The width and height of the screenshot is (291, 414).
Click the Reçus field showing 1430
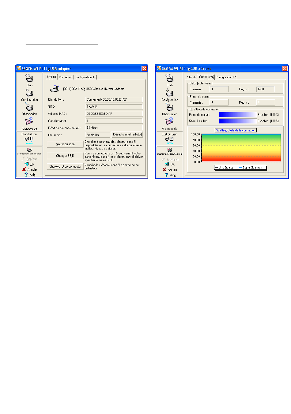pos(266,89)
